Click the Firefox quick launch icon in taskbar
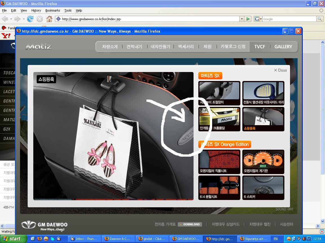 [39, 239]
